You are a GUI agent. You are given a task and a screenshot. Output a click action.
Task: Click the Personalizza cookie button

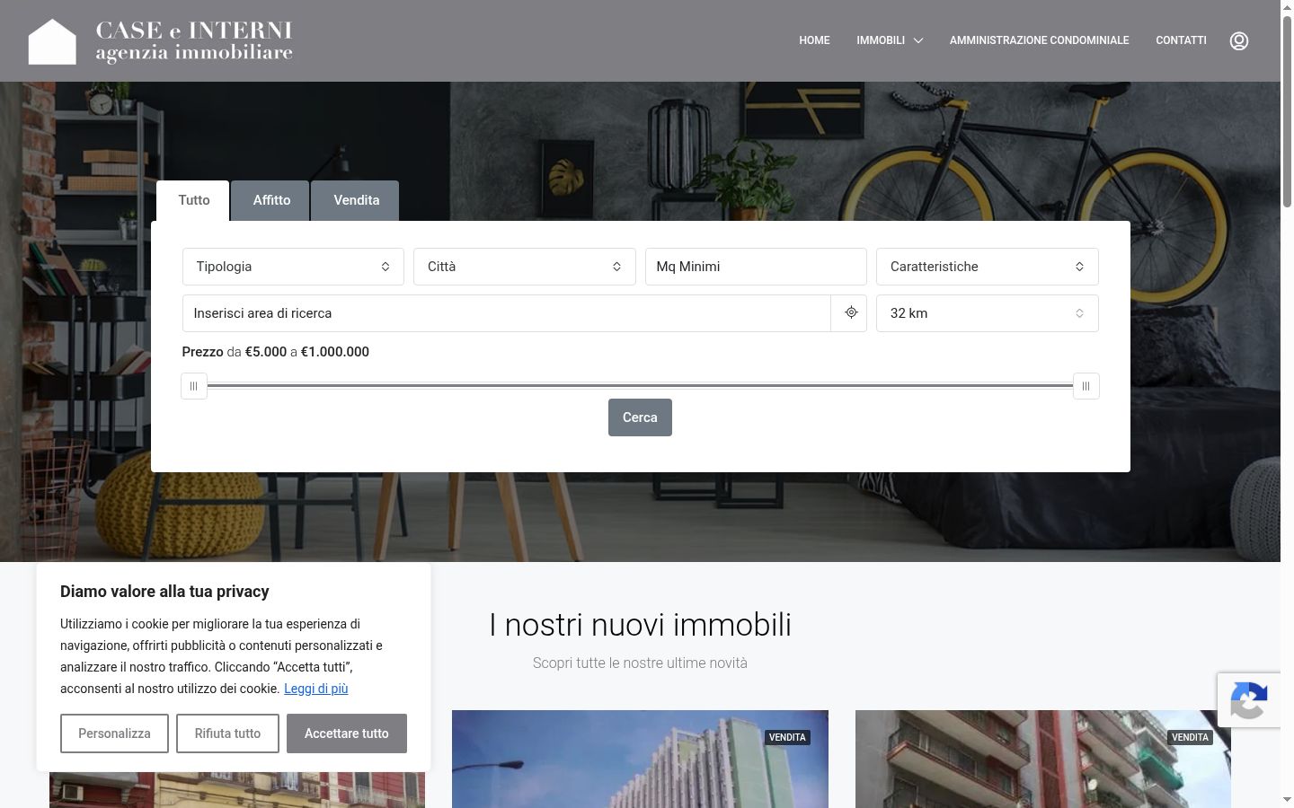tap(114, 733)
